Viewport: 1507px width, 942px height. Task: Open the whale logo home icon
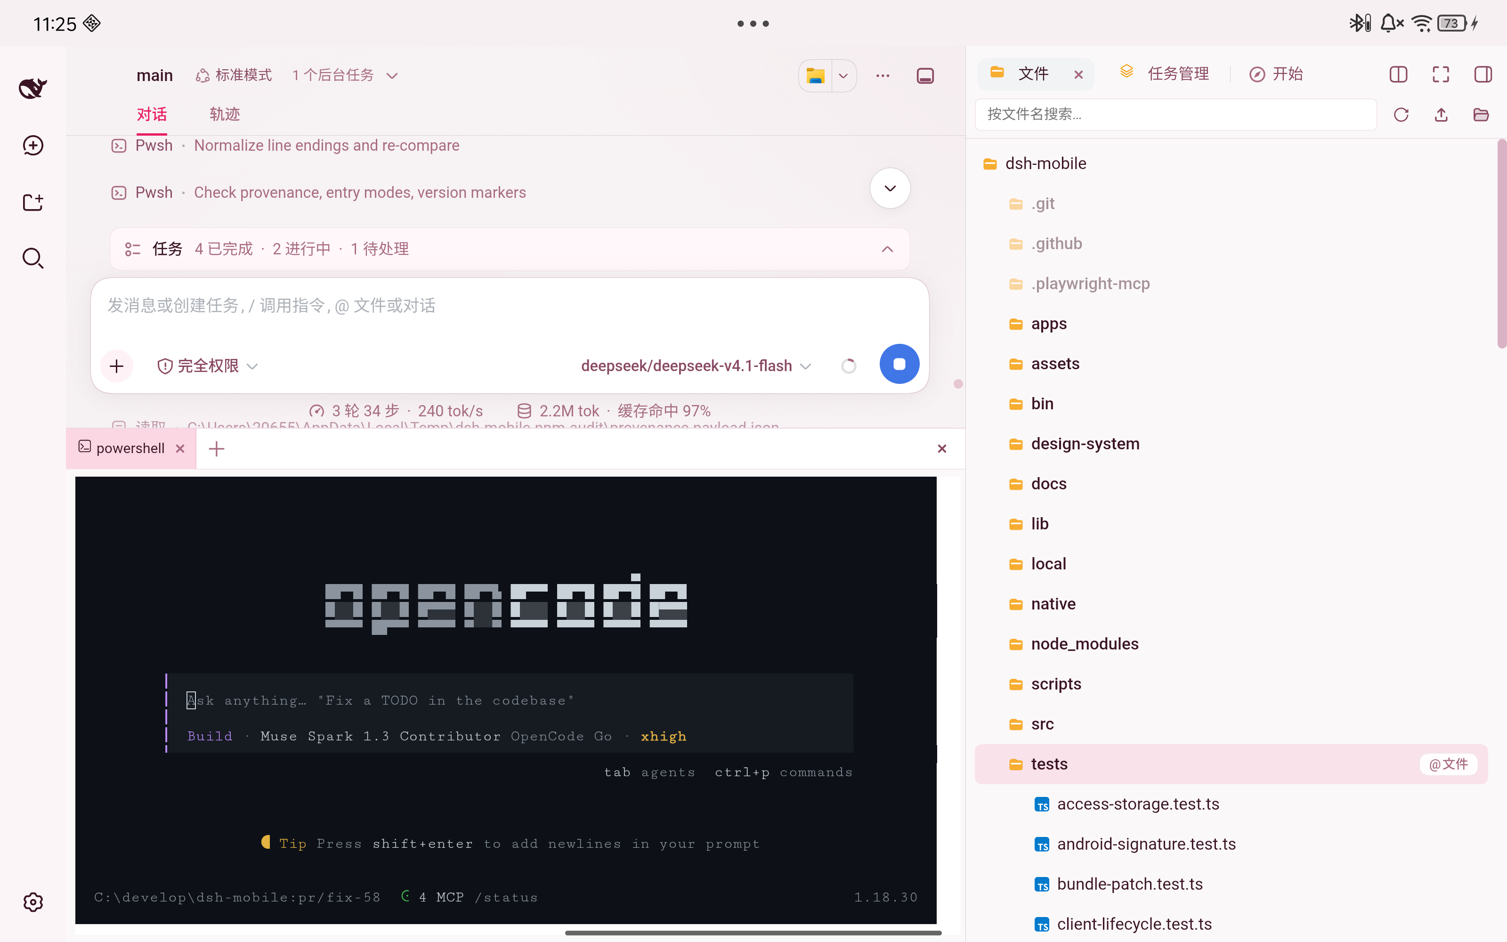[x=33, y=88]
